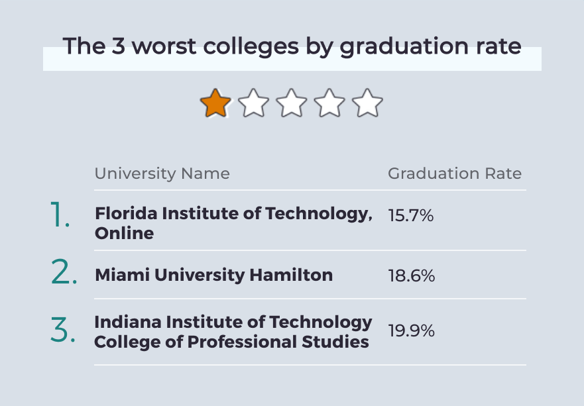
Task: Click the University Name column header
Action: click(x=162, y=174)
